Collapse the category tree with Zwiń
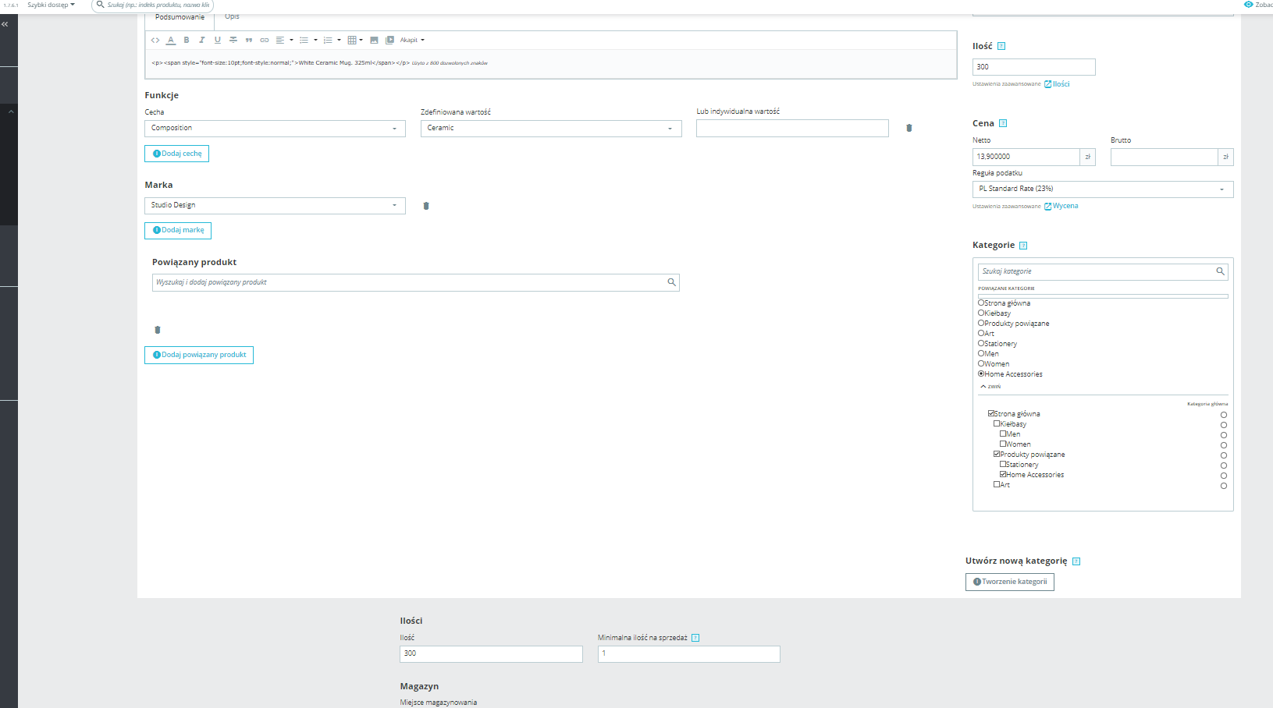This screenshot has width=1273, height=708. pyautogui.click(x=990, y=387)
